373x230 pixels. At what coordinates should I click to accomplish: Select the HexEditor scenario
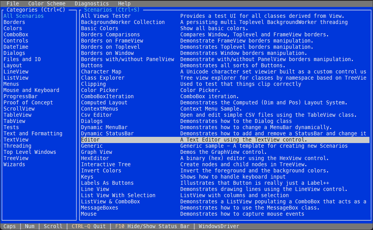95,158
